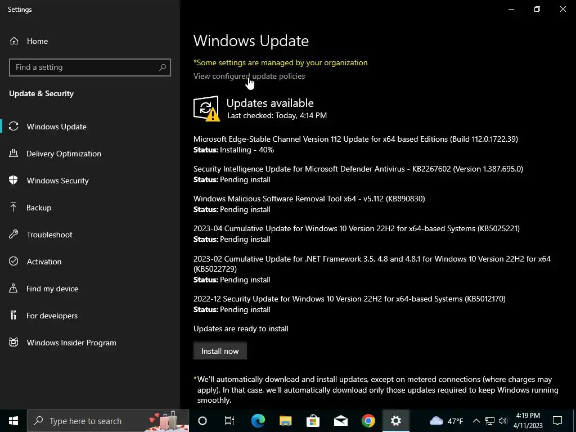576x432 pixels.
Task: Open the Windows Start menu
Action: [13, 421]
